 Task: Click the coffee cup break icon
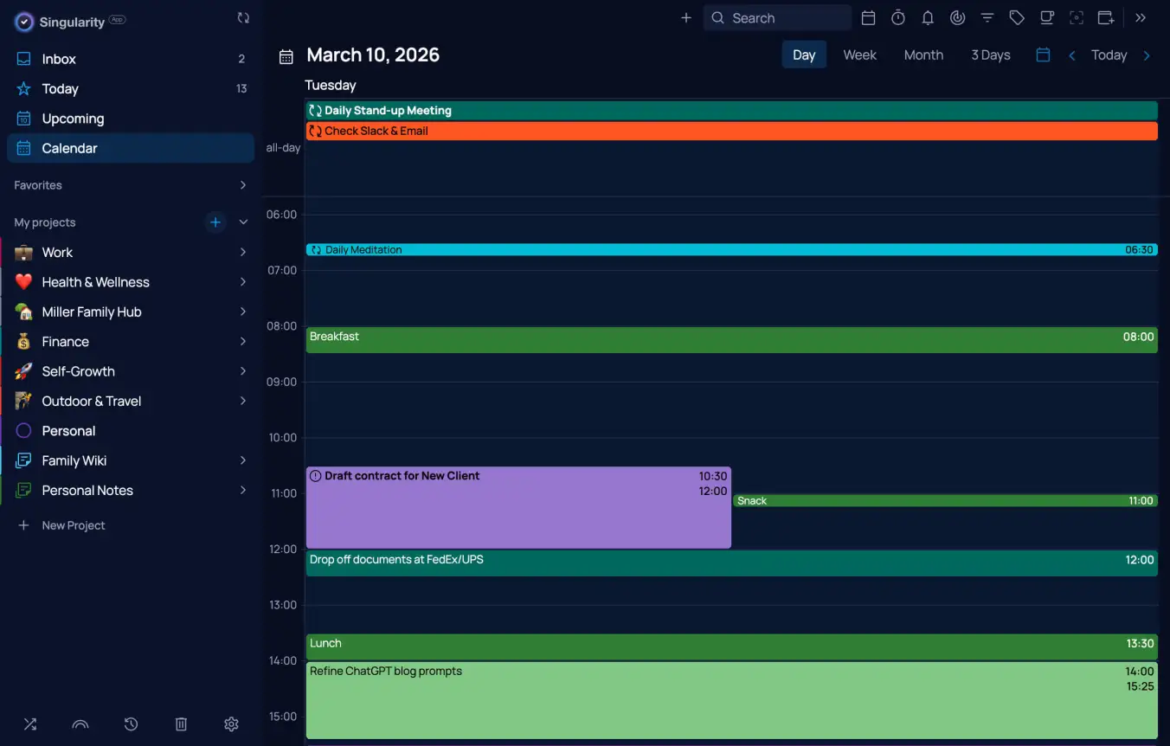1046,18
